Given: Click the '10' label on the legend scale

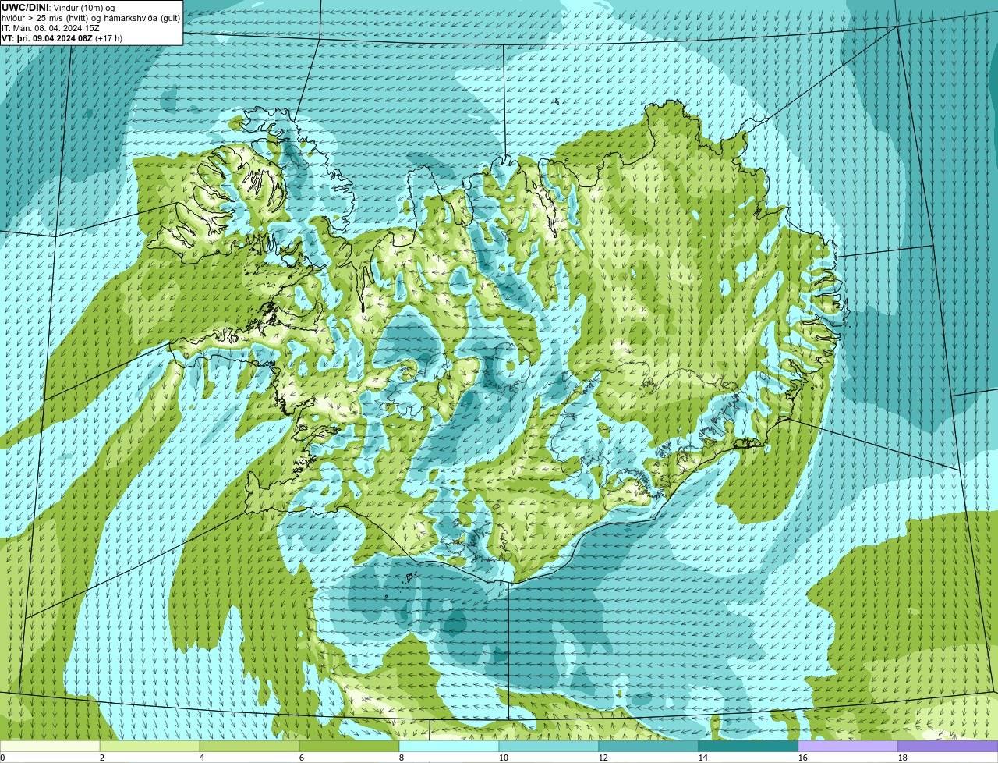Looking at the screenshot, I should point(504,758).
